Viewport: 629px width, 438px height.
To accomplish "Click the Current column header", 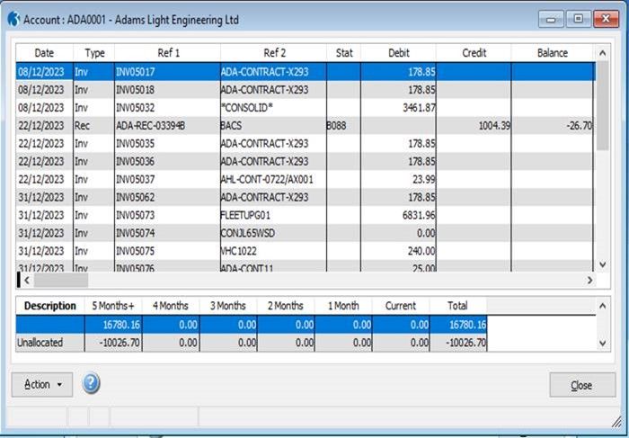I will pyautogui.click(x=401, y=306).
